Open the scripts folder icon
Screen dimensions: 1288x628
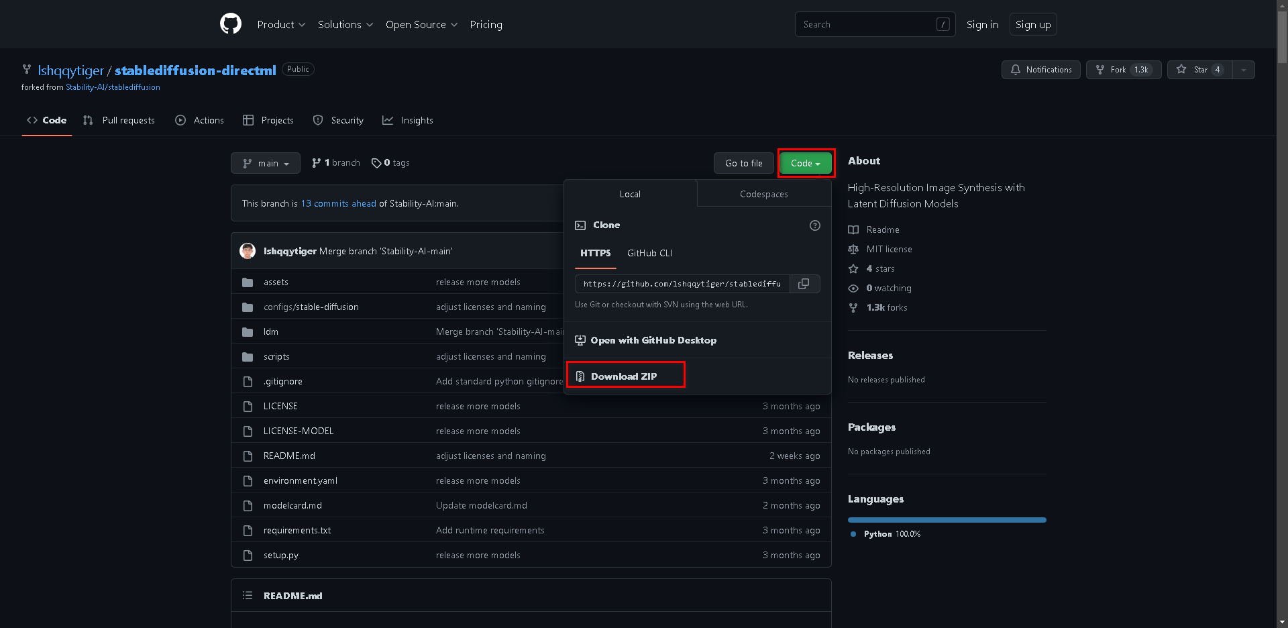(x=248, y=357)
